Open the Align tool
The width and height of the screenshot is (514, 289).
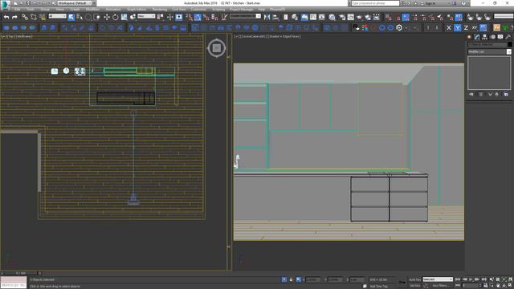(x=275, y=17)
